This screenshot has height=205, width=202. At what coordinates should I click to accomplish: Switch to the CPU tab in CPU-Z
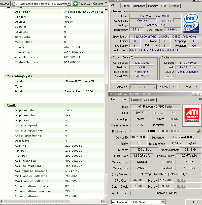(x=114, y=6)
